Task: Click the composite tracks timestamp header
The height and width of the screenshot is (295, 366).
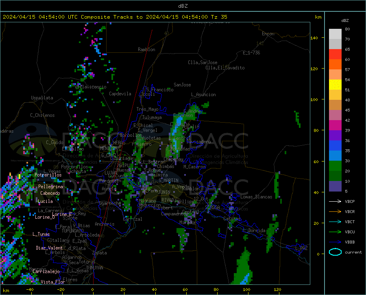Action: [x=115, y=17]
